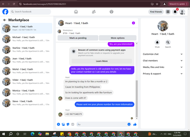Open Monica conversation in list
Screen dimensions: 190x137
pos(27,92)
